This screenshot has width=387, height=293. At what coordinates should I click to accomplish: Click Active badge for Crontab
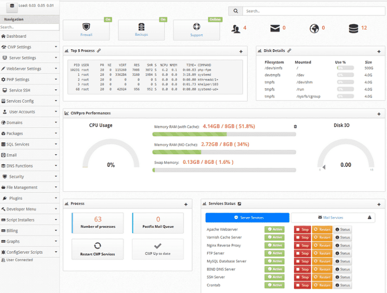pyautogui.click(x=274, y=285)
